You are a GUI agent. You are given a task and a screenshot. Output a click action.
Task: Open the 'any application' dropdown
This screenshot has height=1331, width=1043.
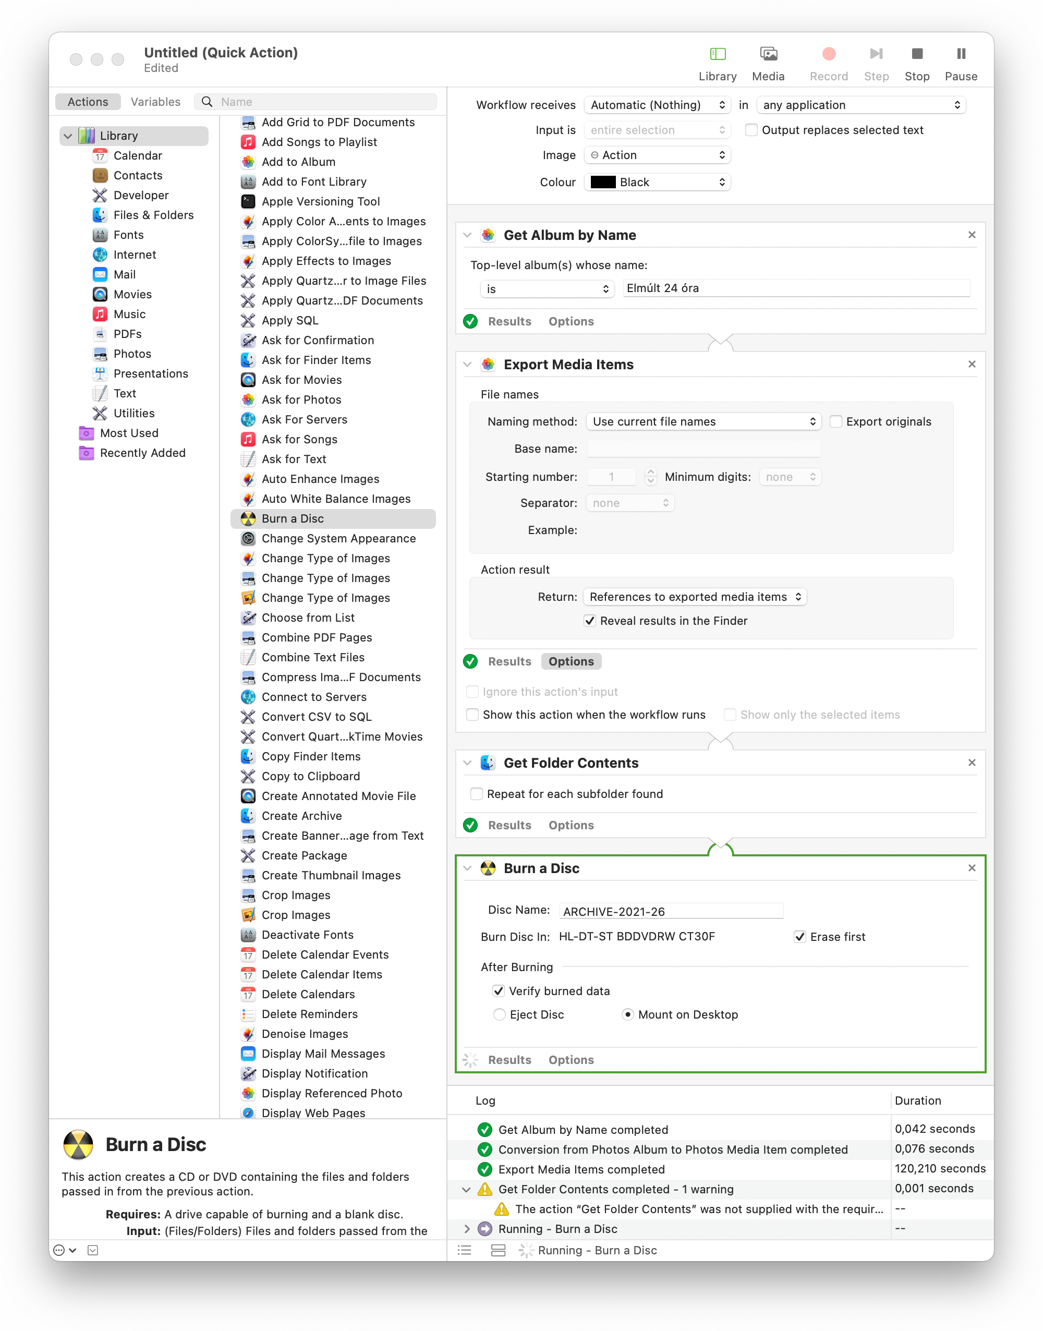click(861, 105)
